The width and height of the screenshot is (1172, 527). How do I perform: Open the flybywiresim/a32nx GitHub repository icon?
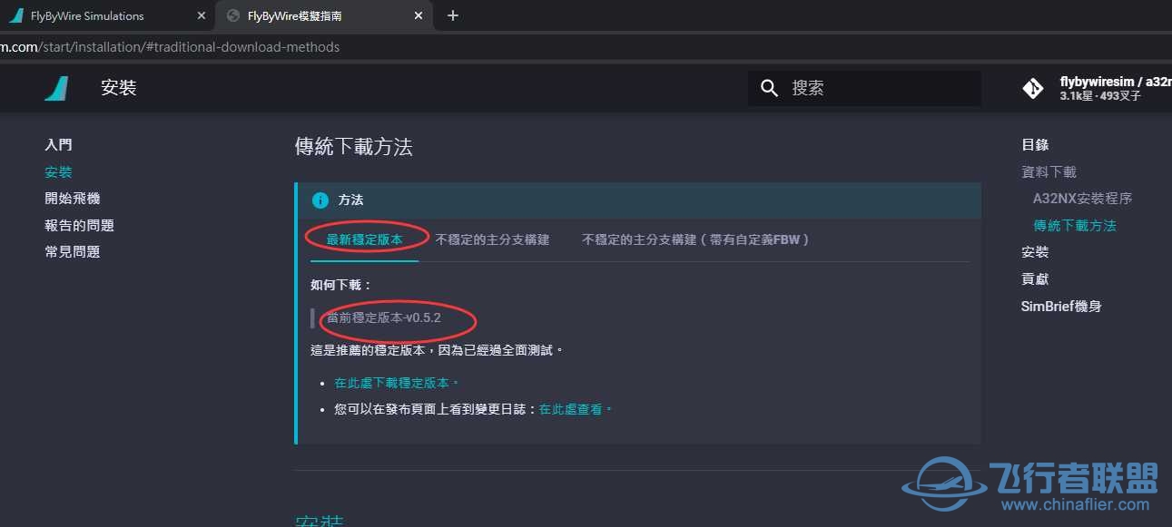click(x=1032, y=88)
